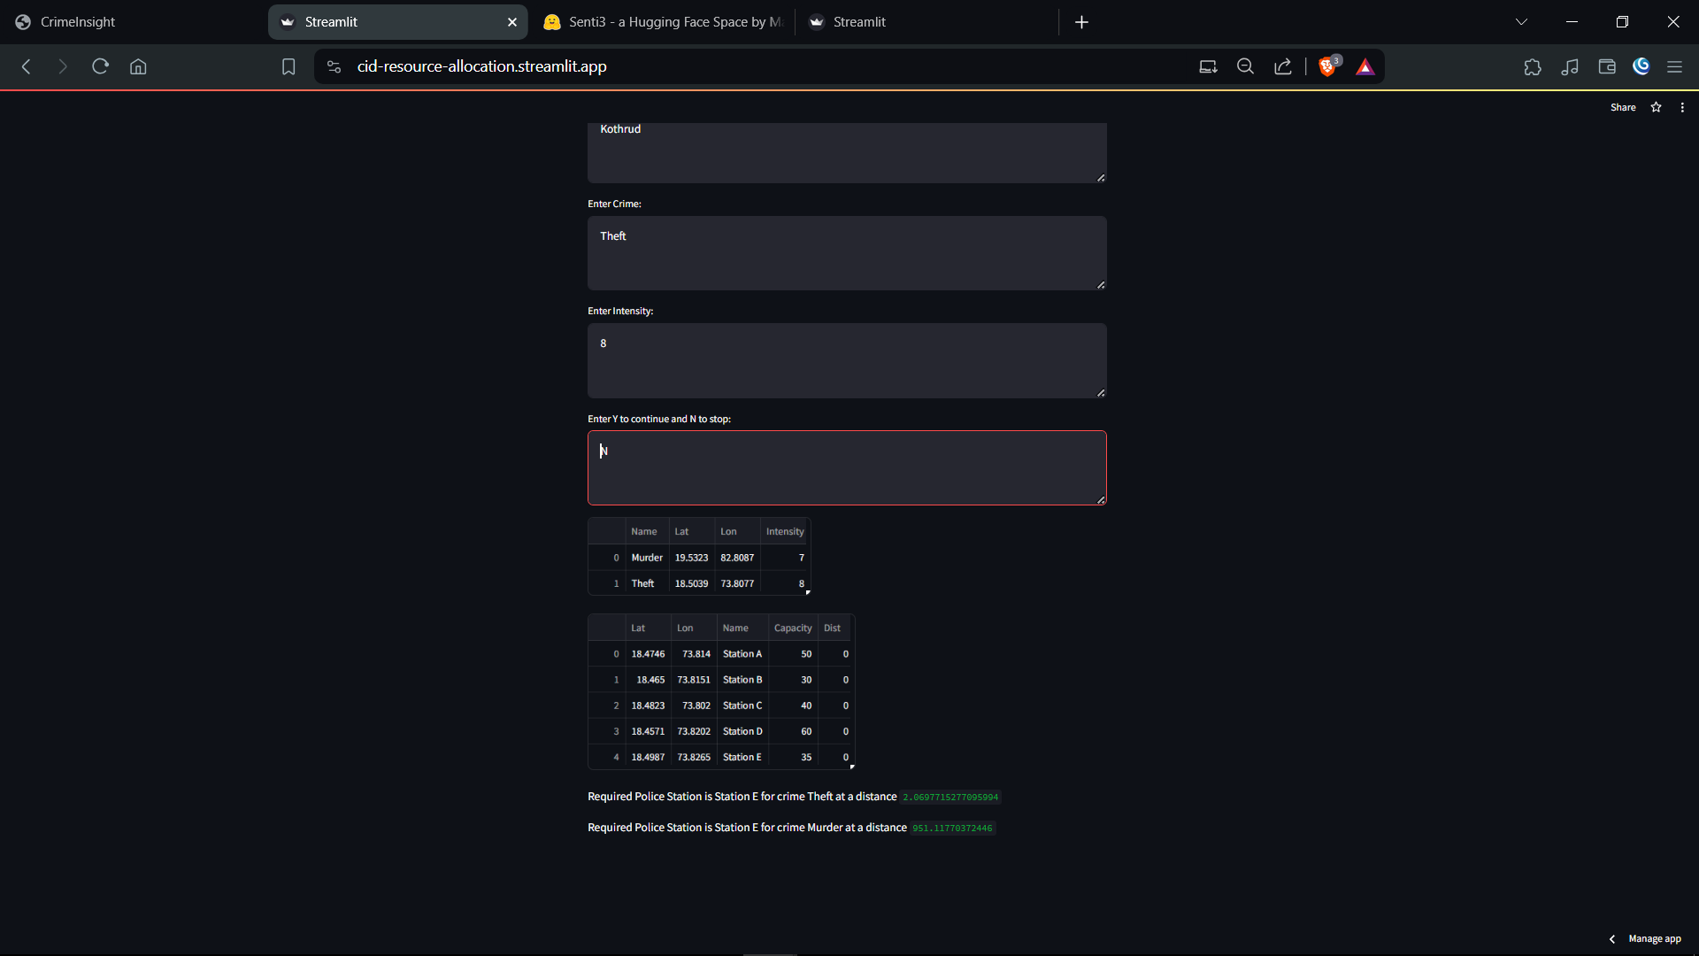The width and height of the screenshot is (1699, 956).
Task: Open the Brave wallet icon
Action: tap(1607, 66)
